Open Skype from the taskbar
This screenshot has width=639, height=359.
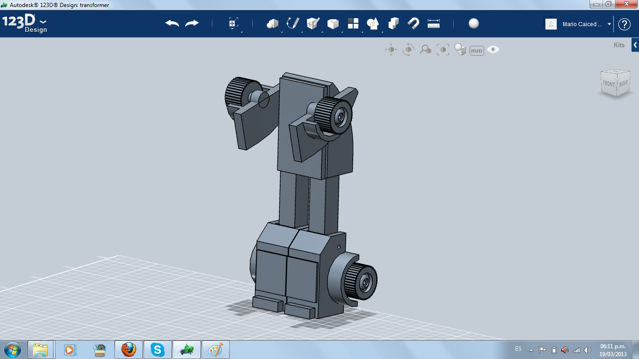[x=158, y=350]
